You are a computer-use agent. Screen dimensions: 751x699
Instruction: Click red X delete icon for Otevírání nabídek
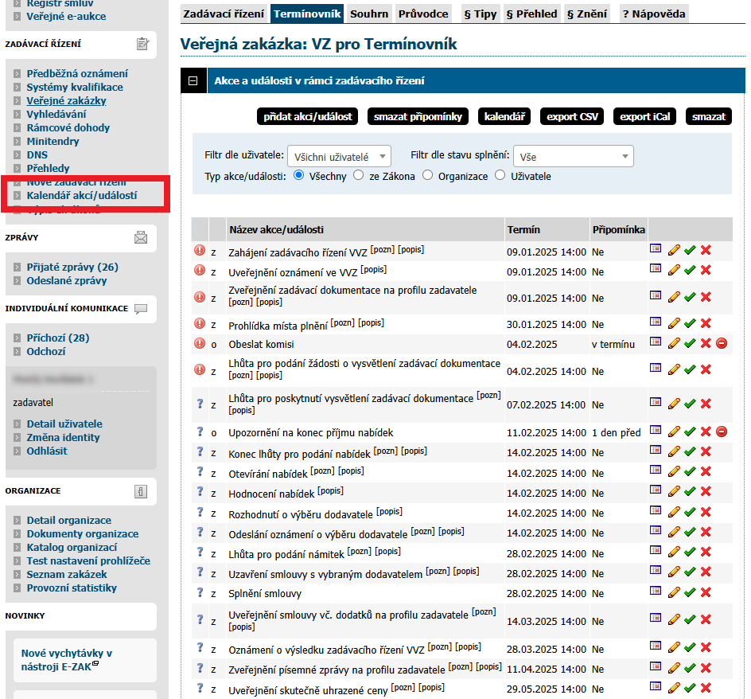coord(705,471)
